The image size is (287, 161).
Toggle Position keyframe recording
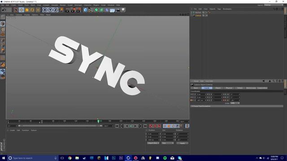pos(165,126)
